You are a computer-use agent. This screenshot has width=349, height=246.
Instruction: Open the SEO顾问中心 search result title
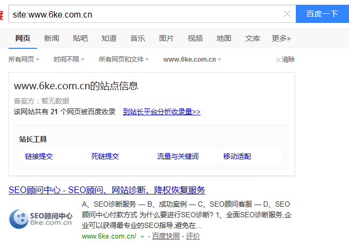pyautogui.click(x=107, y=190)
